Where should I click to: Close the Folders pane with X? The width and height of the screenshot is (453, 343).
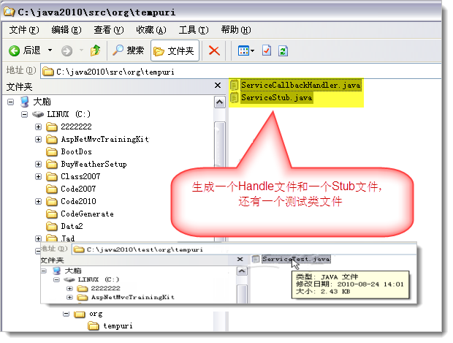218,86
